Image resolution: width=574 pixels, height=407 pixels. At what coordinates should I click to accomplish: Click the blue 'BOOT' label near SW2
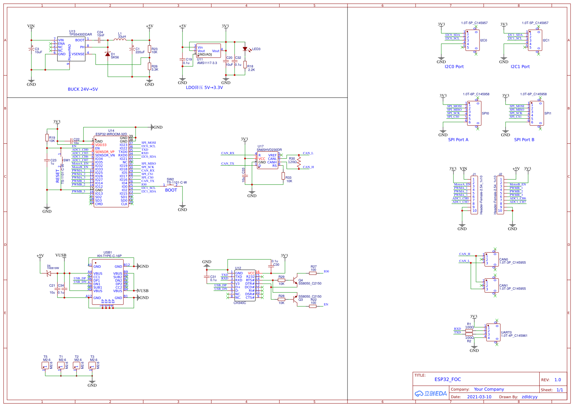pyautogui.click(x=171, y=190)
